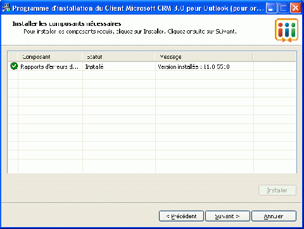304x229 pixels.
Task: Sort by the Composant column header
Action: (x=50, y=57)
